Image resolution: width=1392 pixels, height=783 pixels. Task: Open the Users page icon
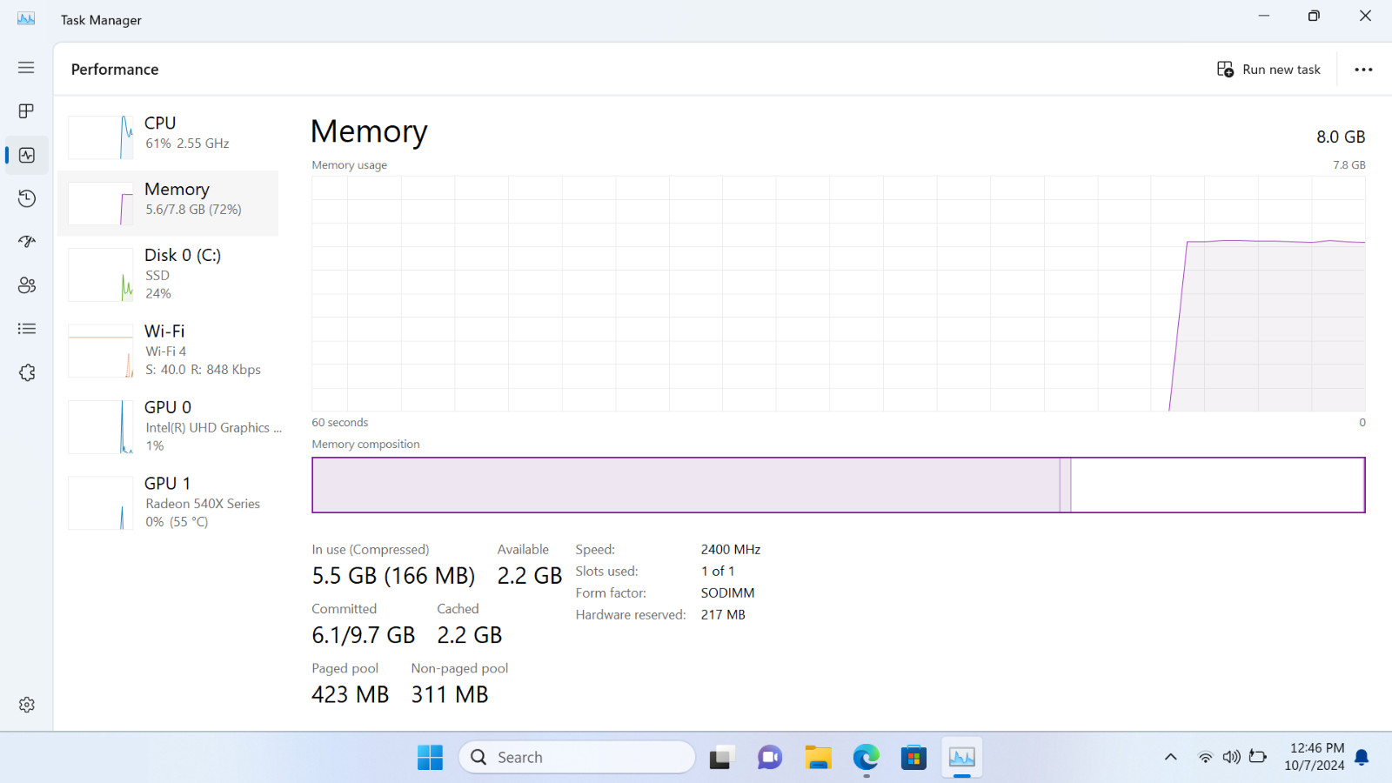tap(27, 285)
